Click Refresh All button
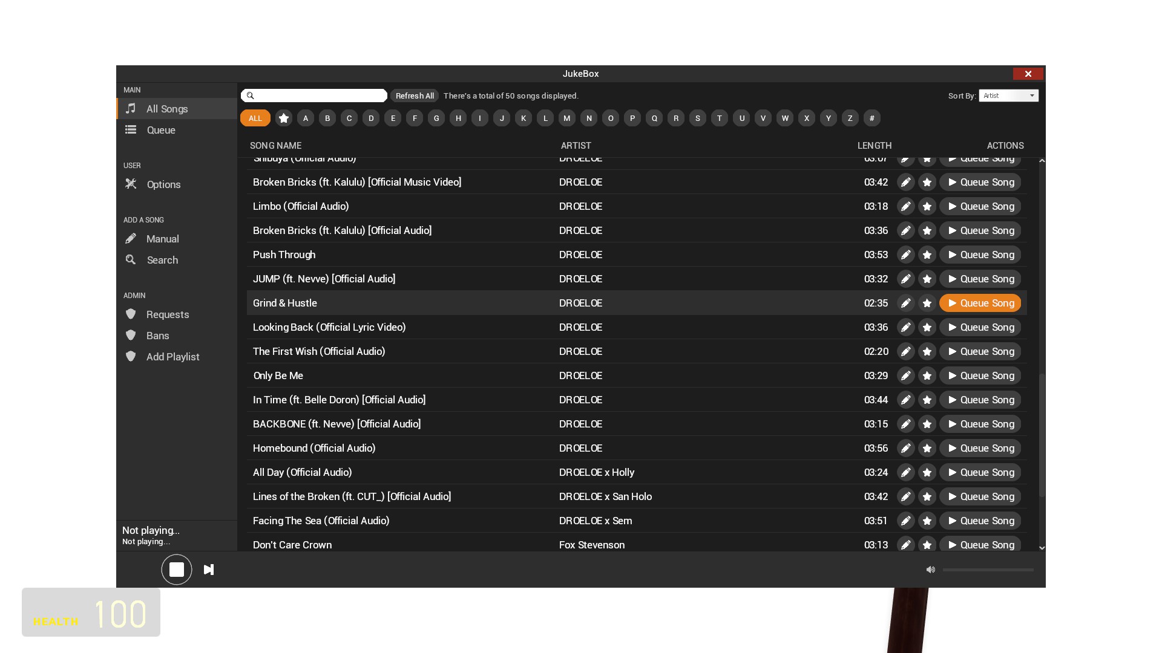Viewport: 1162px width, 653px height. click(415, 96)
